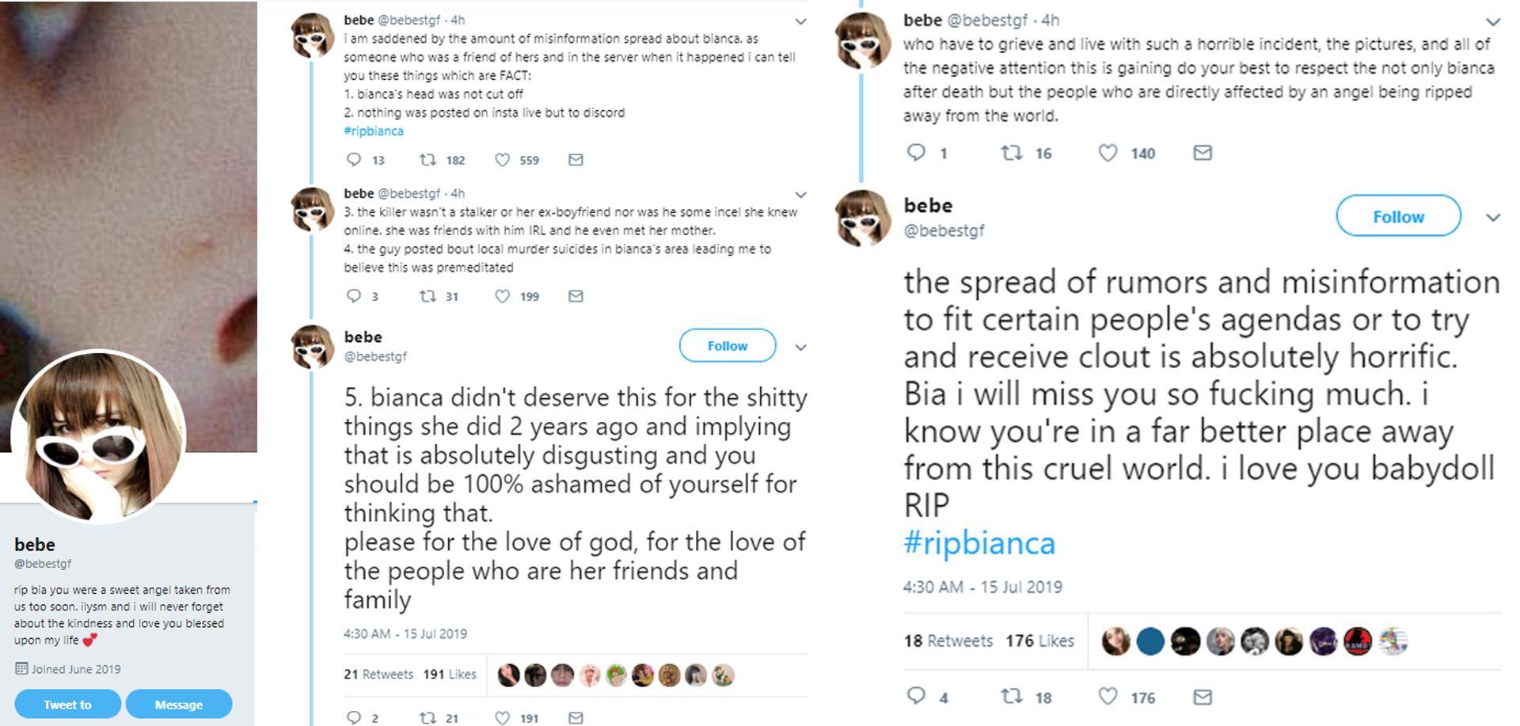Reply to the tweet with 13 replies
1520x726 pixels.
[354, 160]
